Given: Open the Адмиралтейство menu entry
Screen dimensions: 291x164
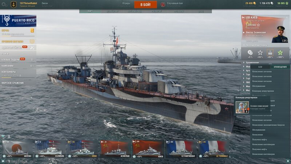Looking at the screenshot, I should tap(18, 48).
